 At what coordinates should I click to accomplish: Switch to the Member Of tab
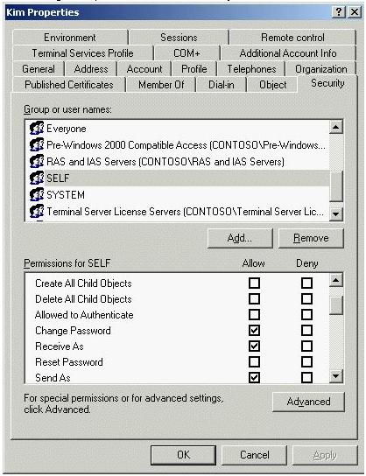click(x=161, y=85)
